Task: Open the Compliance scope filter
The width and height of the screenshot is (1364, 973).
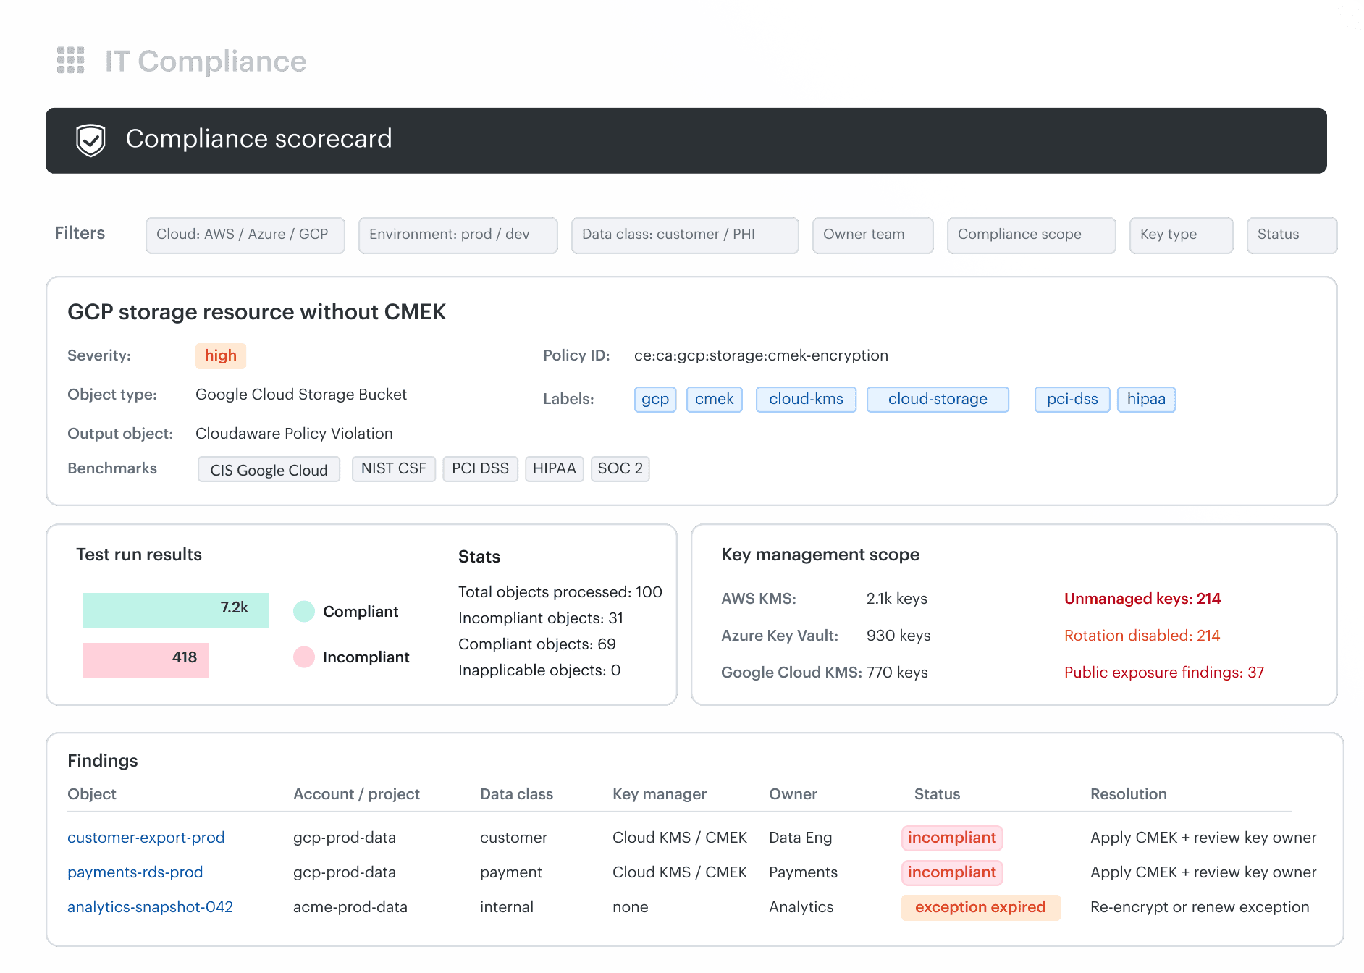Action: (x=1032, y=235)
